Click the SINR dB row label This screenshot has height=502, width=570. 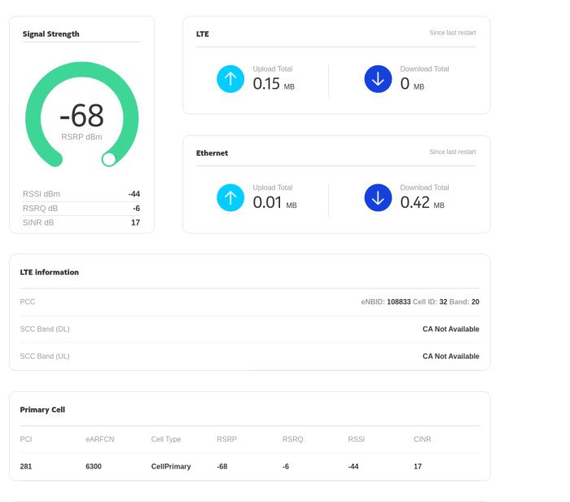(39, 222)
